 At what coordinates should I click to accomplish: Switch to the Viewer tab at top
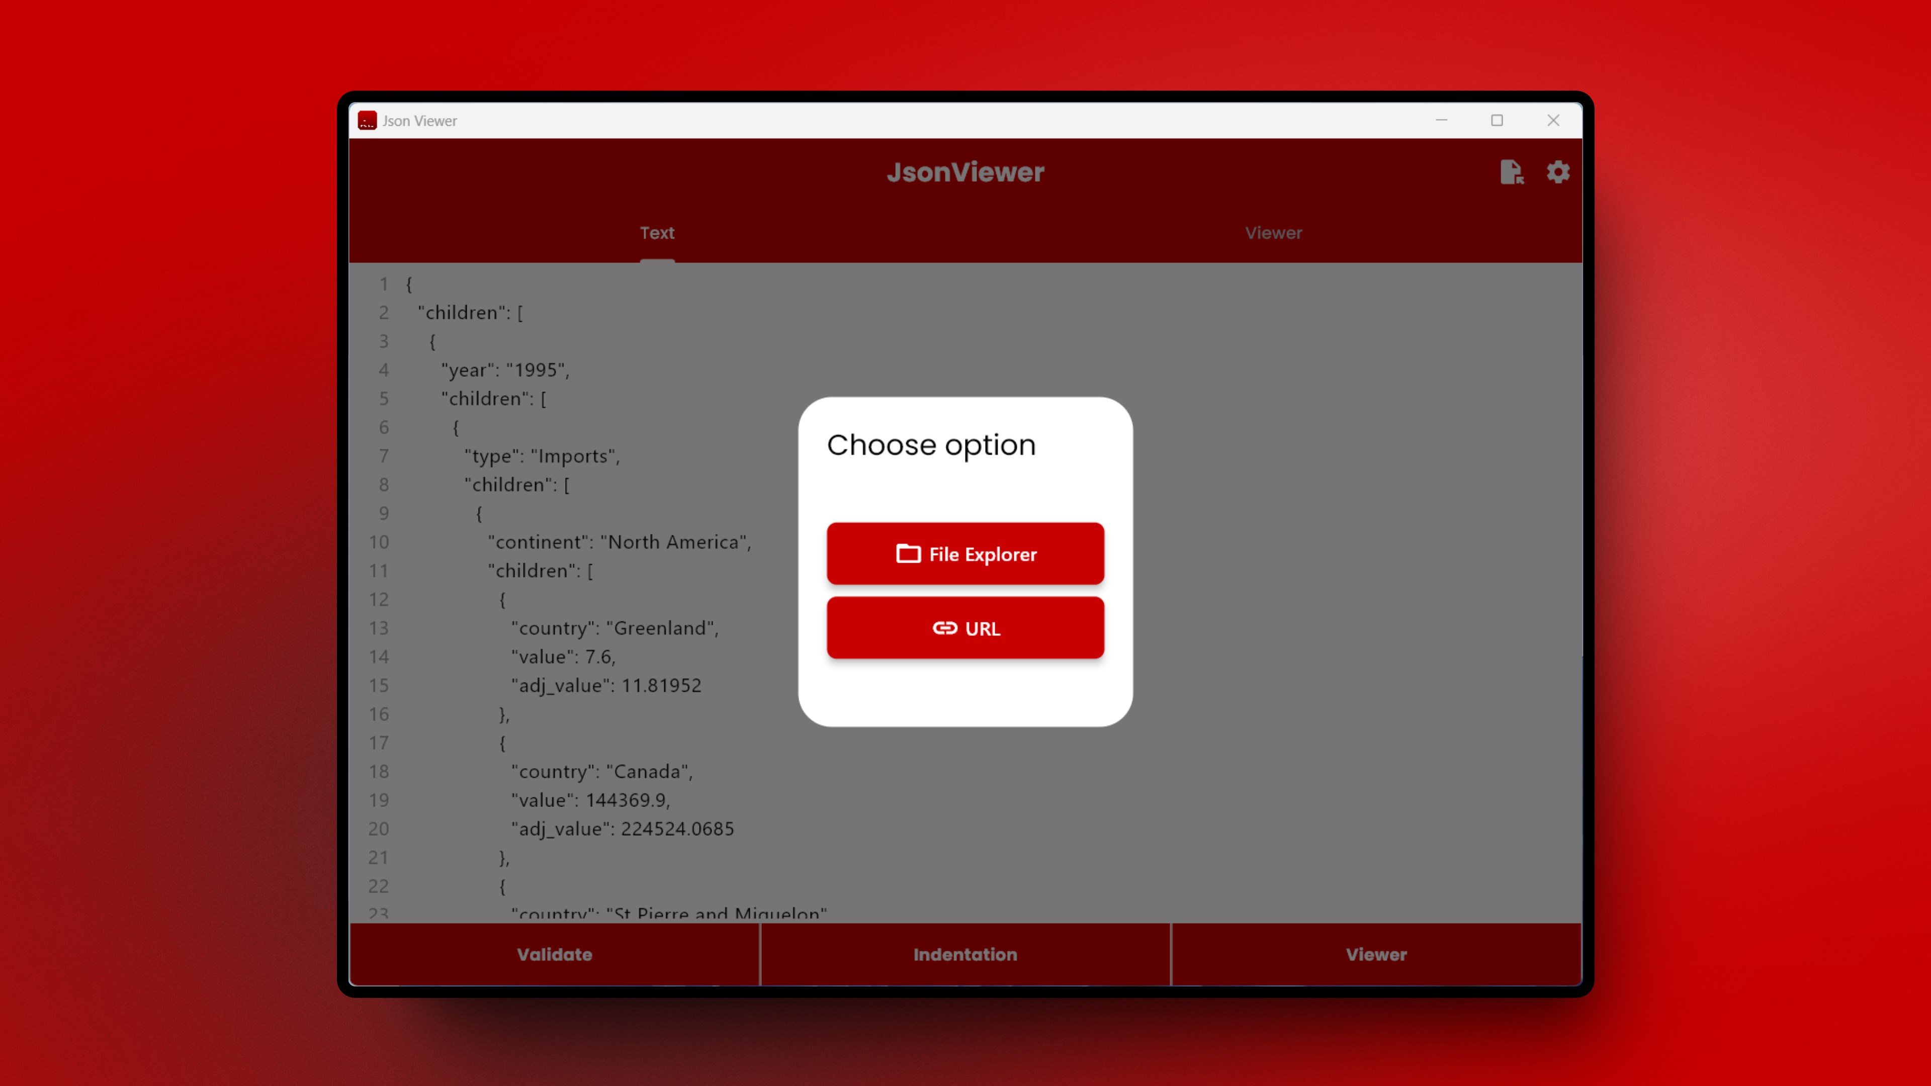click(1273, 233)
